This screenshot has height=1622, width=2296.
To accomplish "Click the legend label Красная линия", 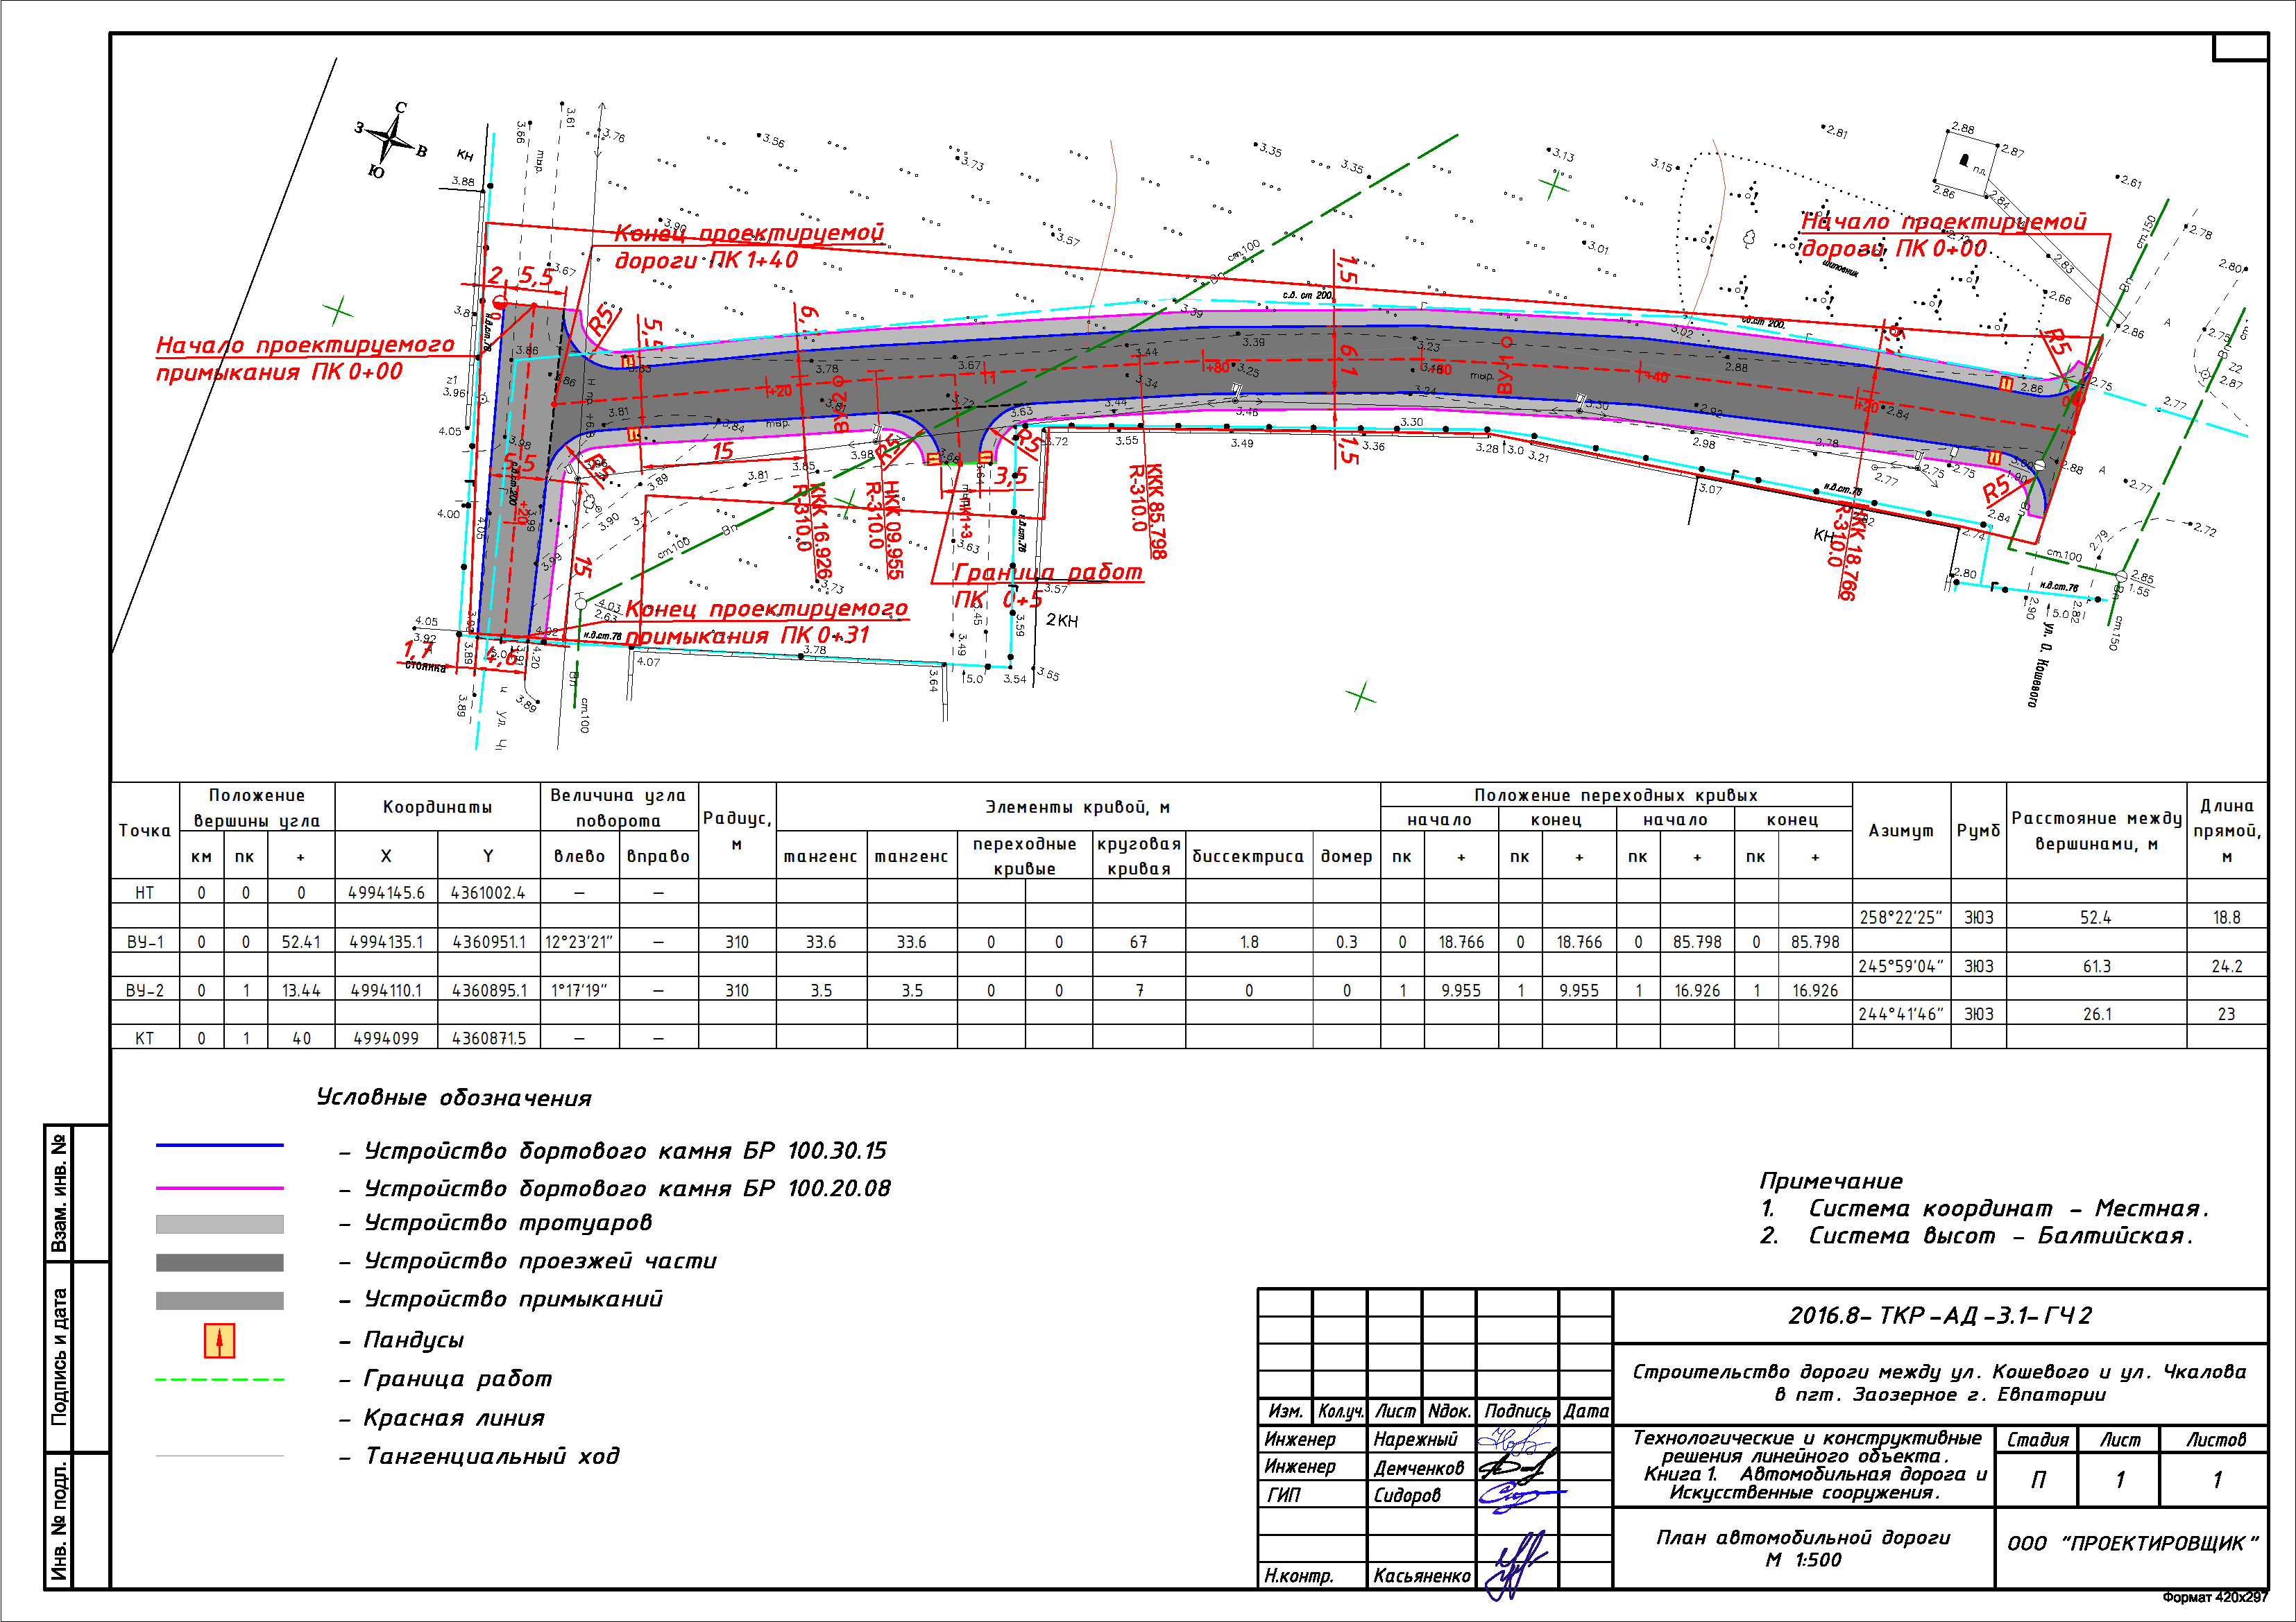I will [454, 1417].
